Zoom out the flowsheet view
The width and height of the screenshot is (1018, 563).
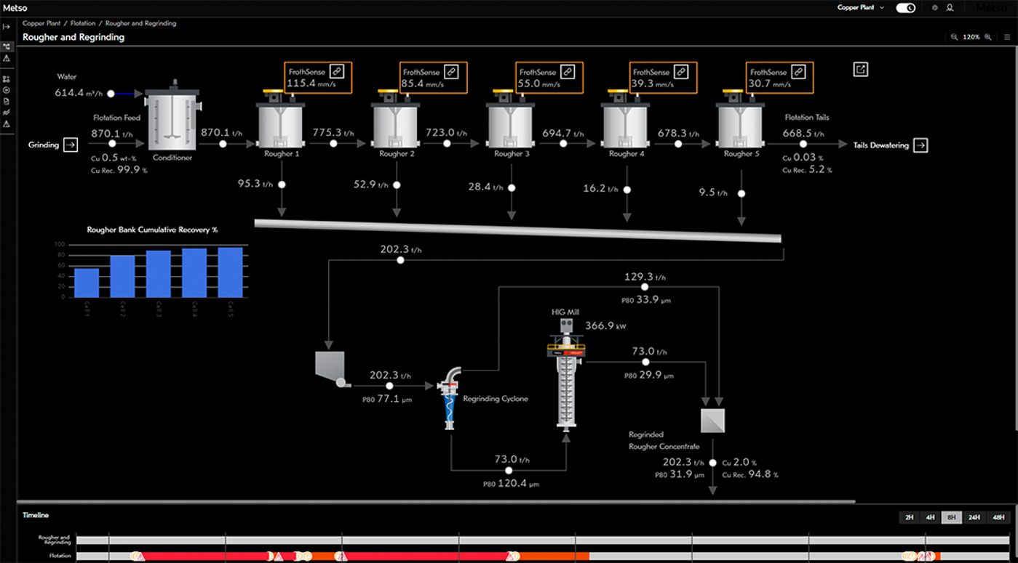pos(954,37)
